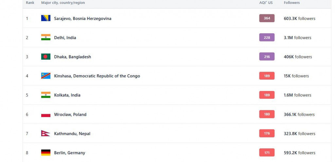This screenshot has width=335, height=162.
Task: Click the AQI US column header
Action: pos(266,3)
